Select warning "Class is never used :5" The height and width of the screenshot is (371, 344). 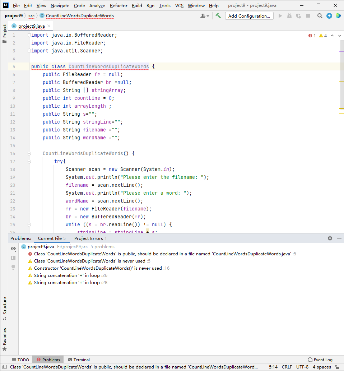coord(89,261)
